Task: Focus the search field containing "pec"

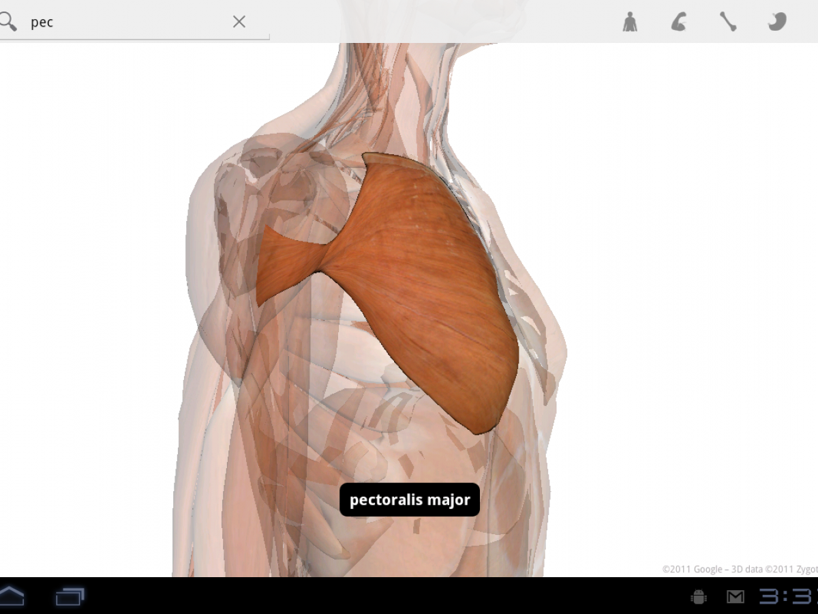Action: (x=123, y=22)
